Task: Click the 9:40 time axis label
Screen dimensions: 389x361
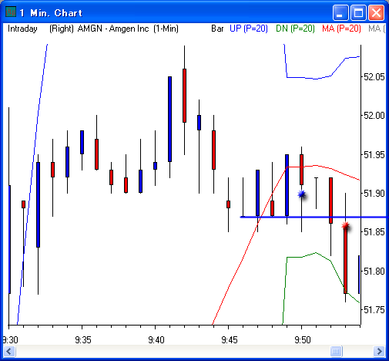Action: 156,340
